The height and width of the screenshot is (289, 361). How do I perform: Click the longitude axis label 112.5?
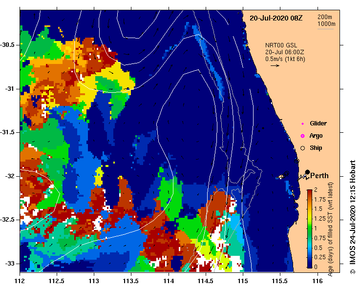(57, 281)
